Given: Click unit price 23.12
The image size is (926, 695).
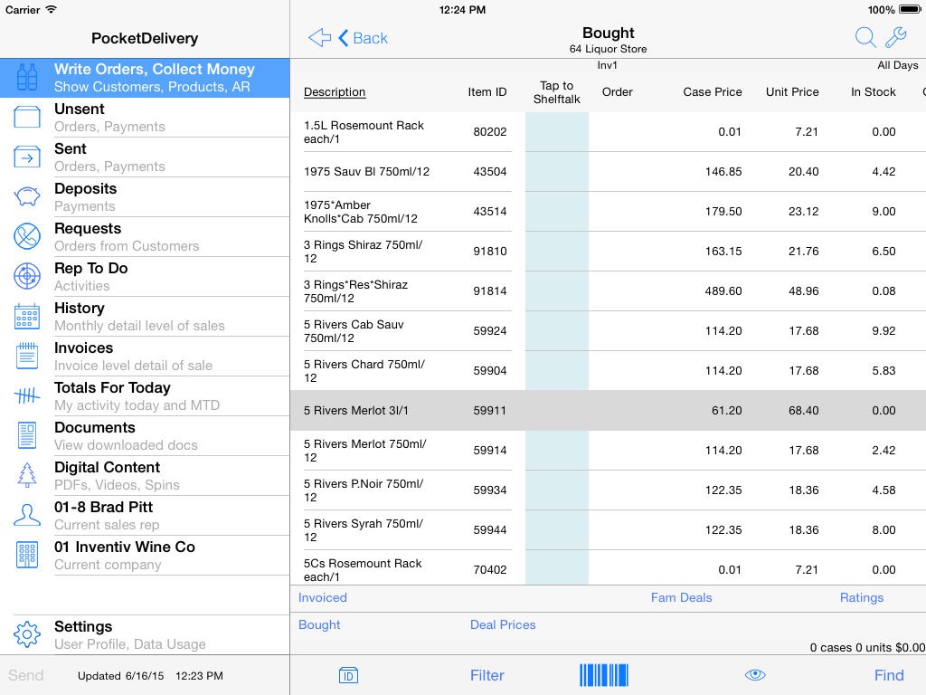Looking at the screenshot, I should pyautogui.click(x=803, y=211).
